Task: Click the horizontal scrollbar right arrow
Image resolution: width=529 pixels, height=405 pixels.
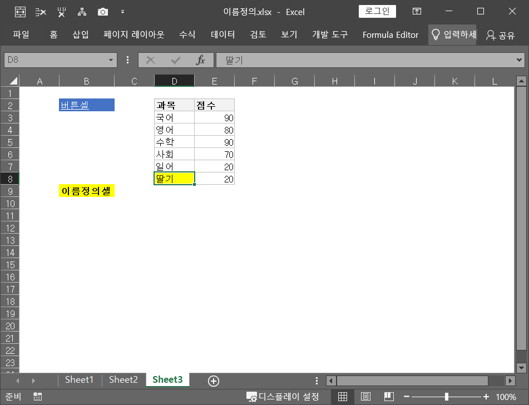Action: pos(510,381)
